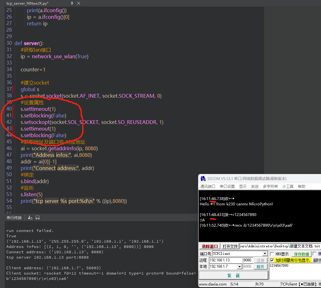Open the 通讯端口 menu
The image size is (321, 288).
(x=208, y=187)
